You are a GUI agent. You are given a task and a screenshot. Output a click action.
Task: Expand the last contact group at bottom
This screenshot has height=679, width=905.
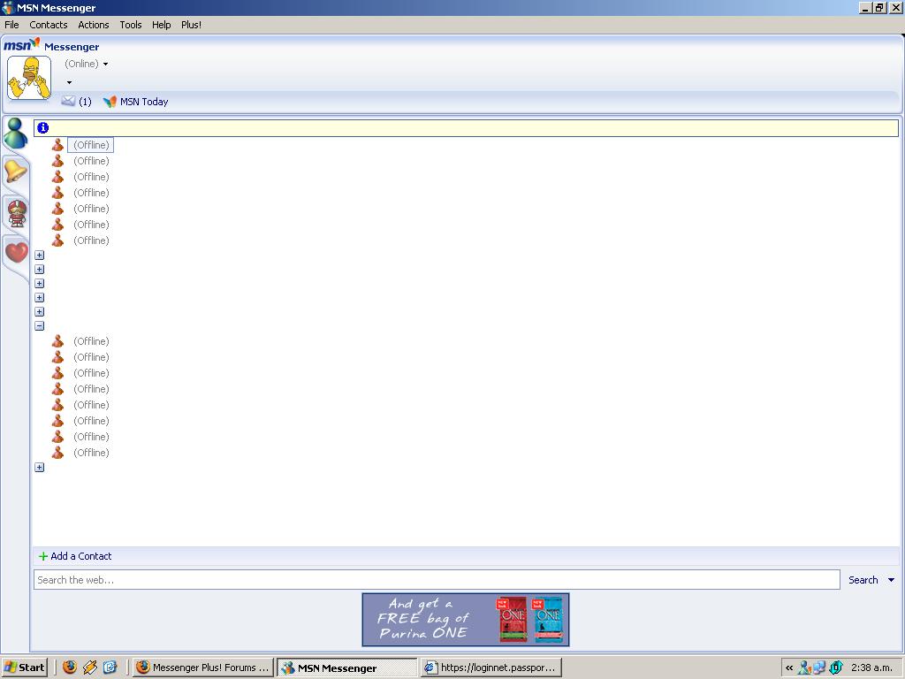39,468
